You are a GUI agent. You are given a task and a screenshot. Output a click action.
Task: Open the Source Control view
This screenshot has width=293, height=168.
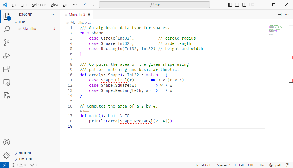click(7, 43)
